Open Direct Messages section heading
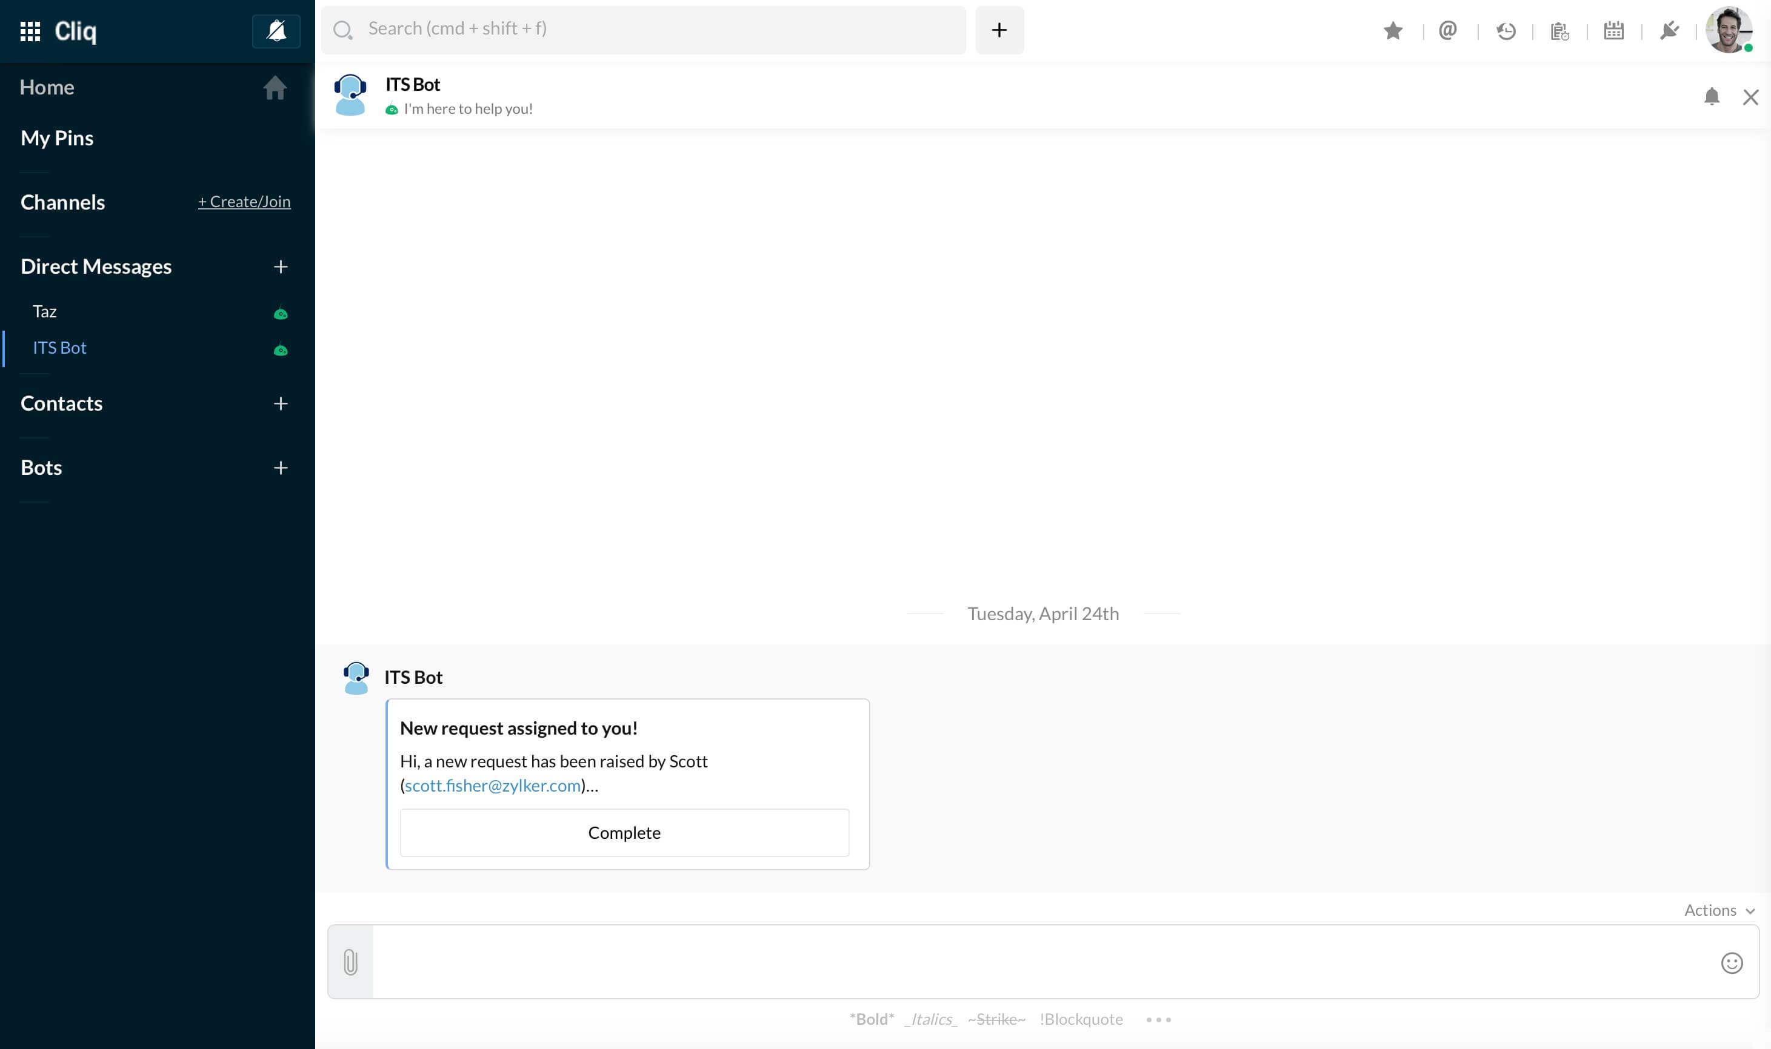Viewport: 1771px width, 1049px height. (96, 266)
